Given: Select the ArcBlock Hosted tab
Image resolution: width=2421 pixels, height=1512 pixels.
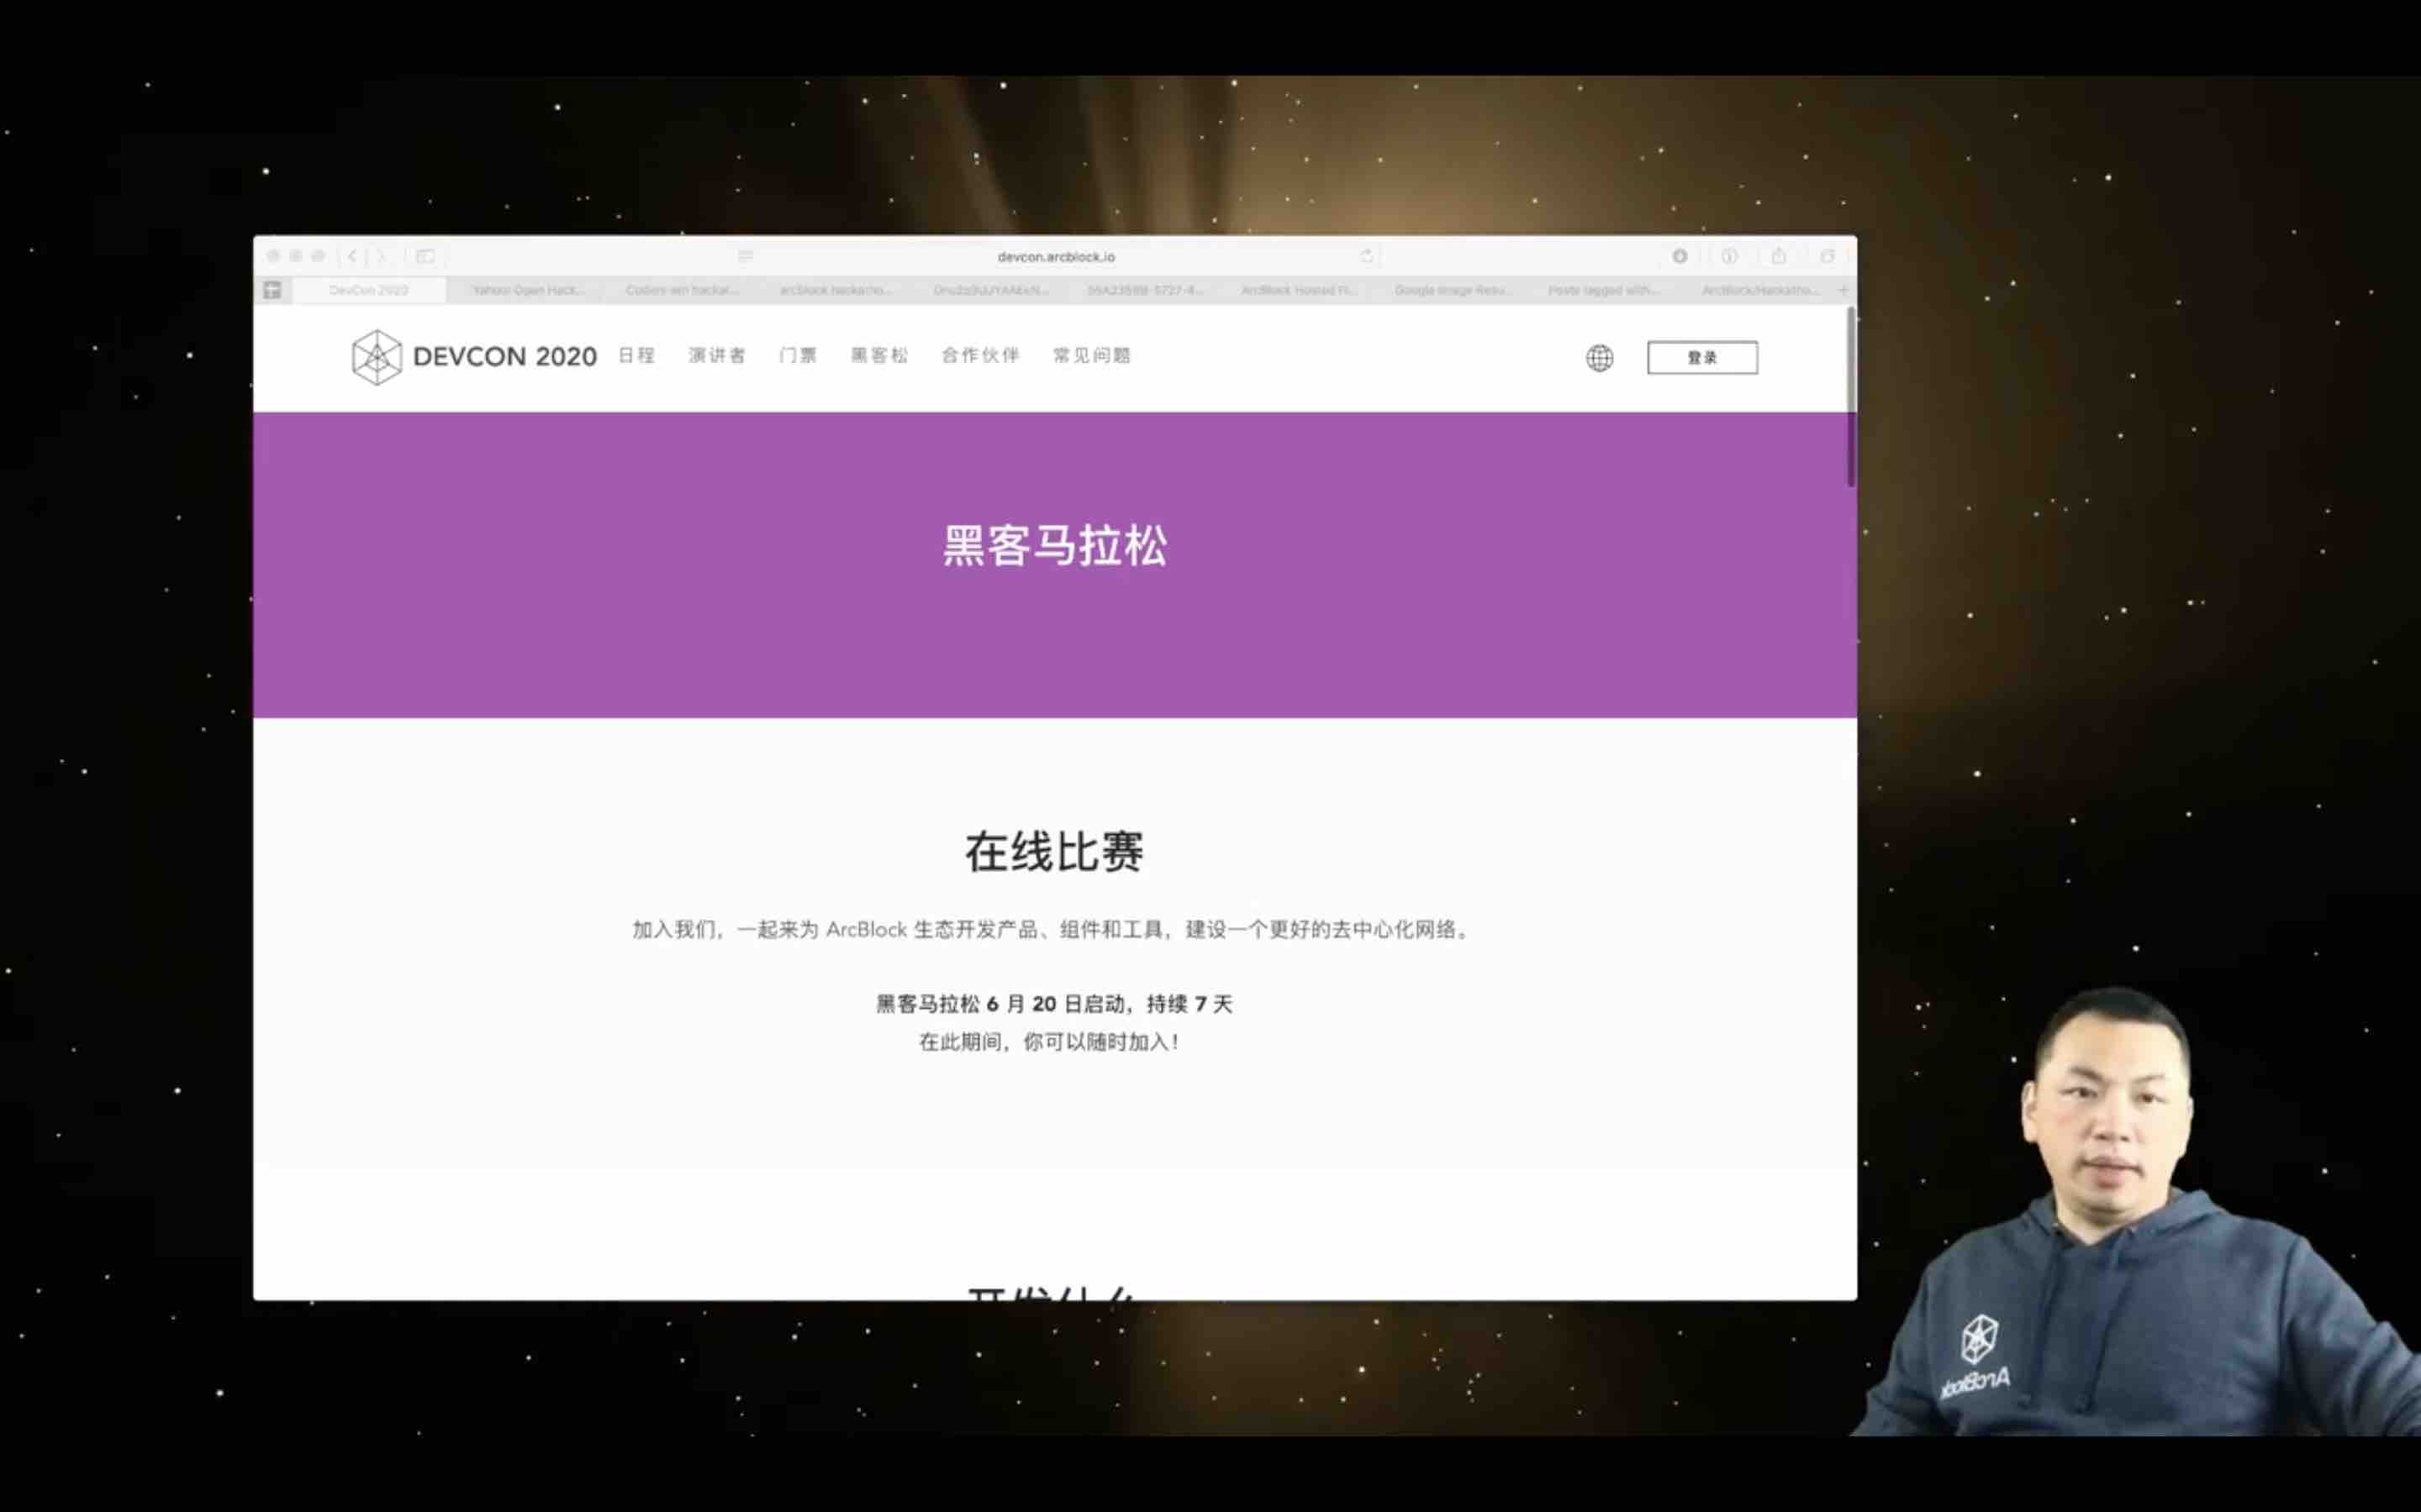Looking at the screenshot, I should click(1298, 290).
